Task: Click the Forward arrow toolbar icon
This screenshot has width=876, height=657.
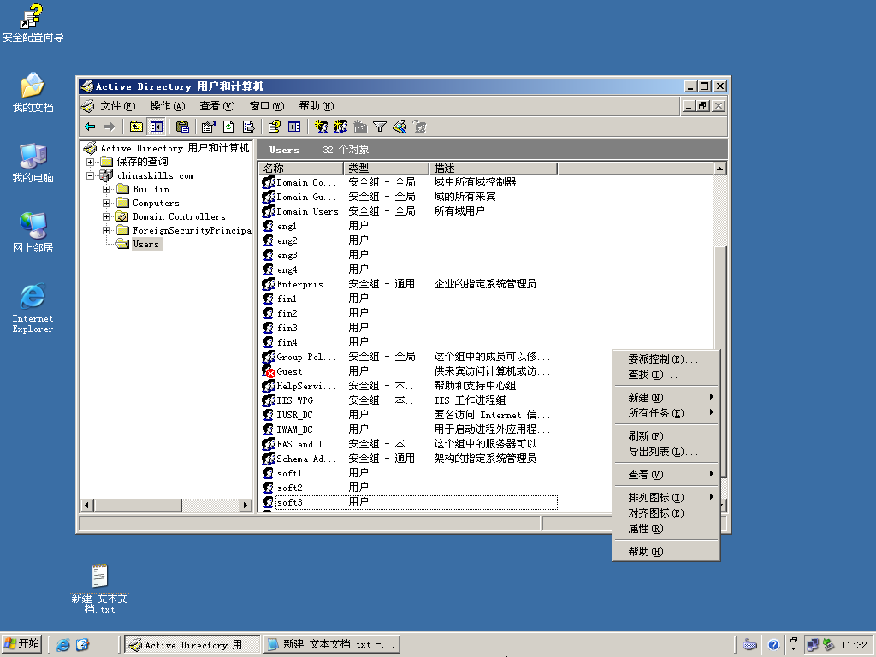Action: 109,127
